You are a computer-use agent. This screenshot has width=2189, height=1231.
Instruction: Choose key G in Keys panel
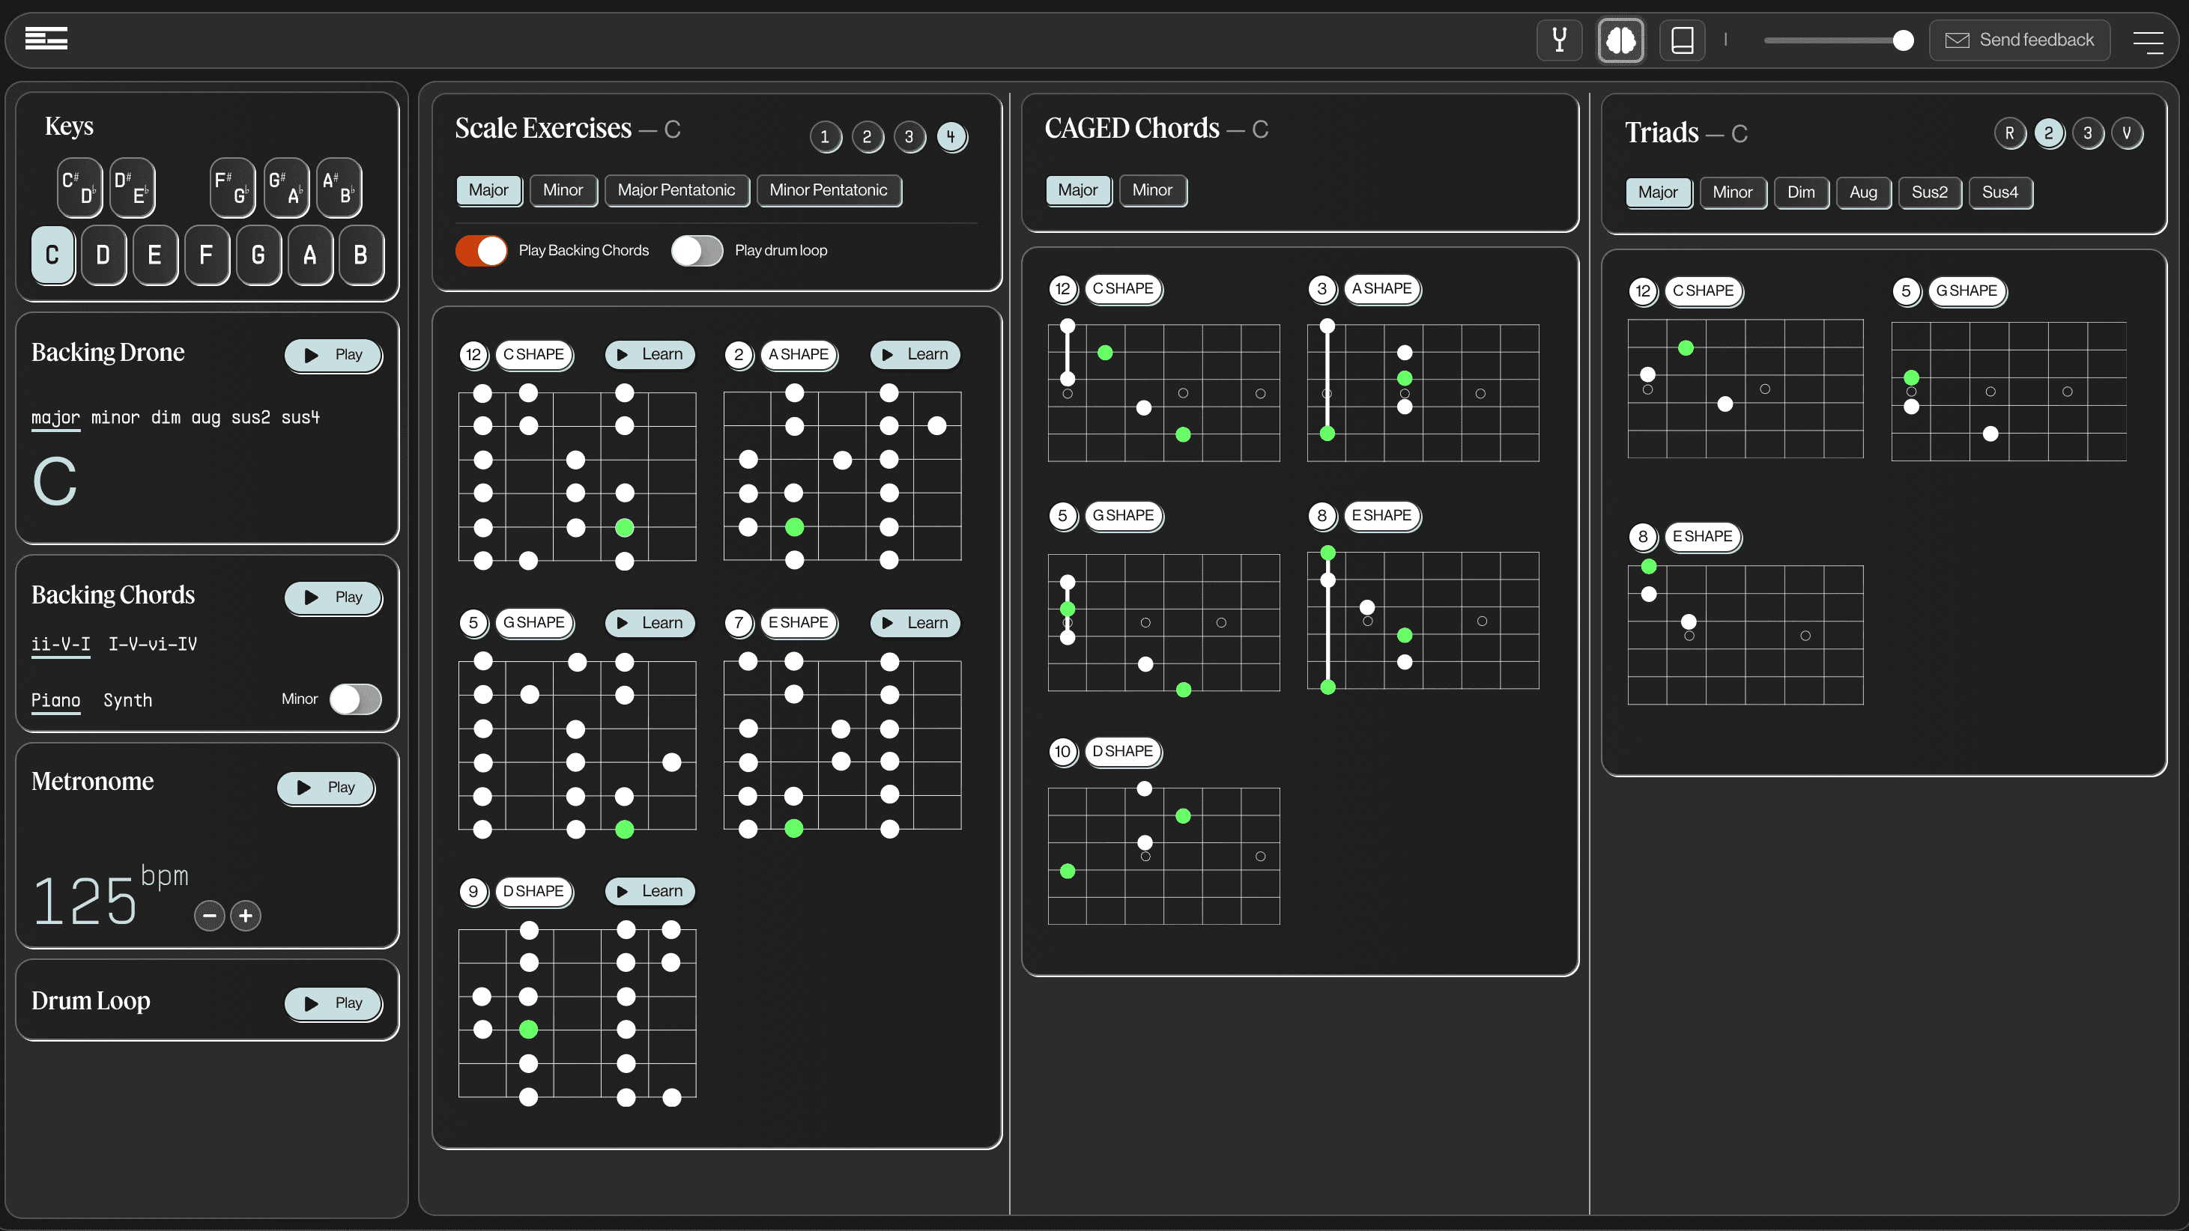pos(258,255)
